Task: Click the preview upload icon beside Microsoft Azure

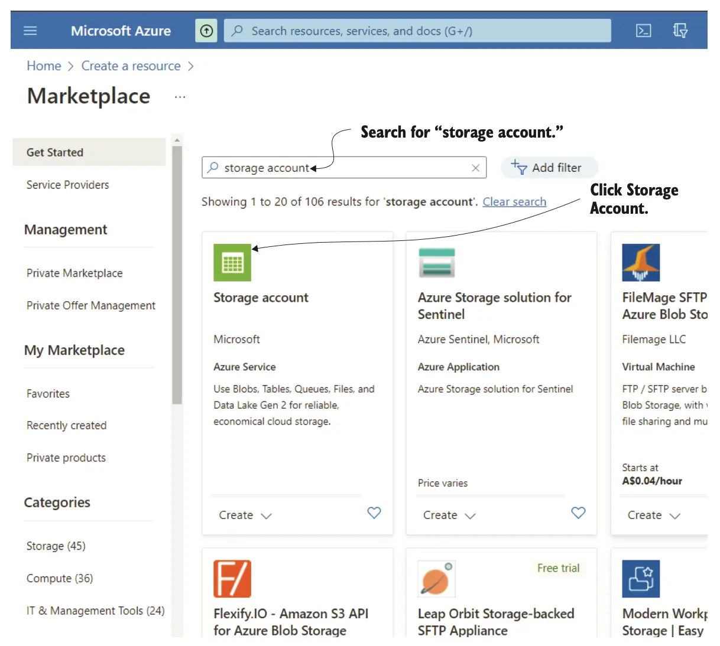Action: (206, 31)
